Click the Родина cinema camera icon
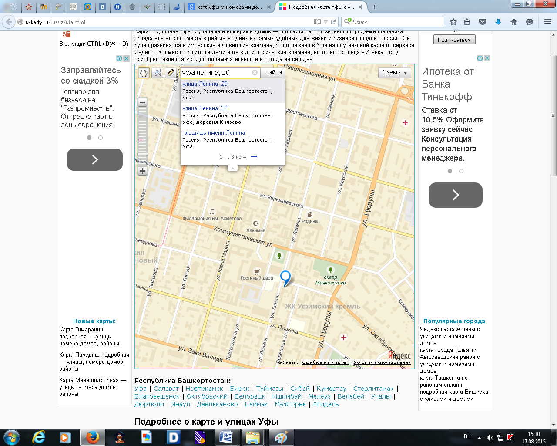This screenshot has width=557, height=446. pyautogui.click(x=310, y=214)
